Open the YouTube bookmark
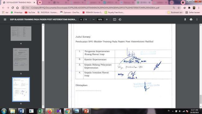 (x=30, y=12)
